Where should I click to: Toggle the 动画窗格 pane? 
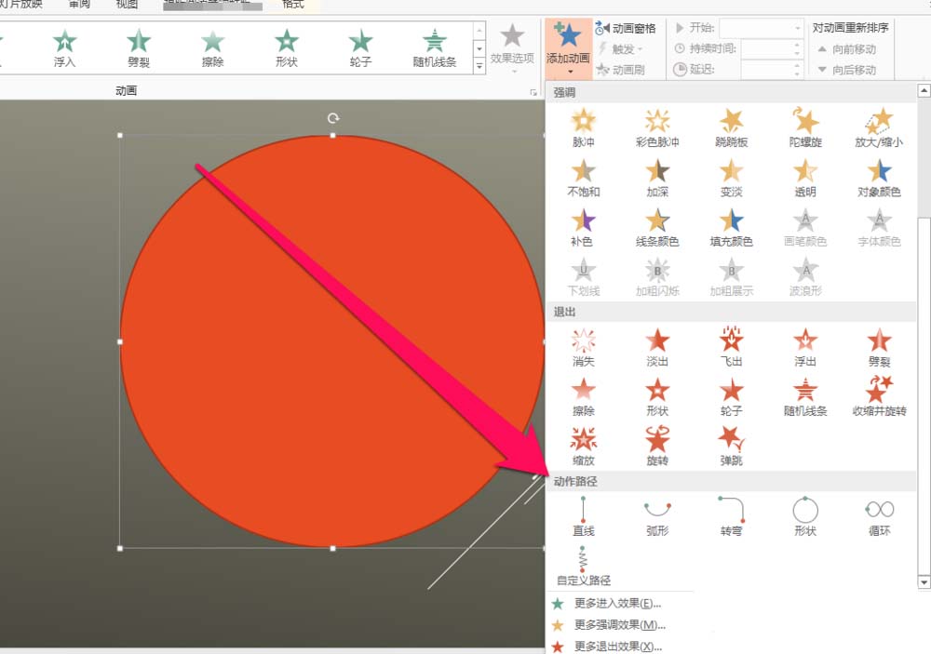[626, 28]
